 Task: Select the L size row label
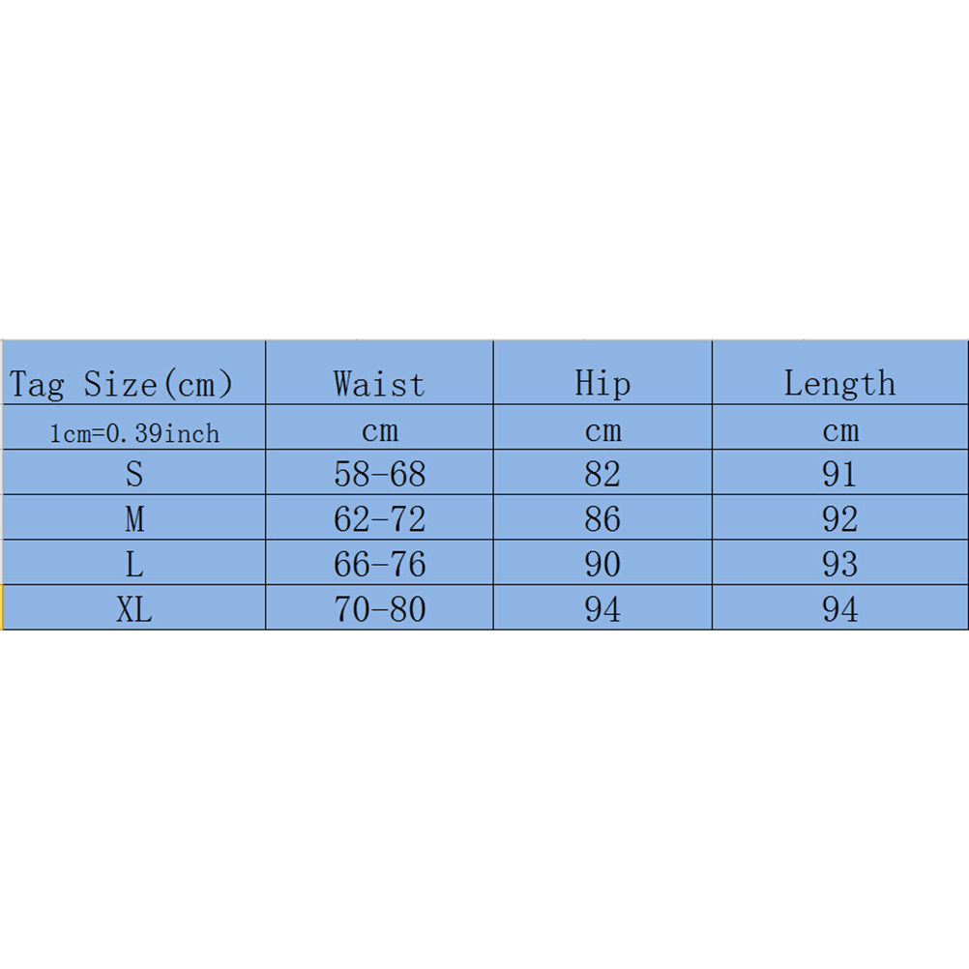click(134, 564)
